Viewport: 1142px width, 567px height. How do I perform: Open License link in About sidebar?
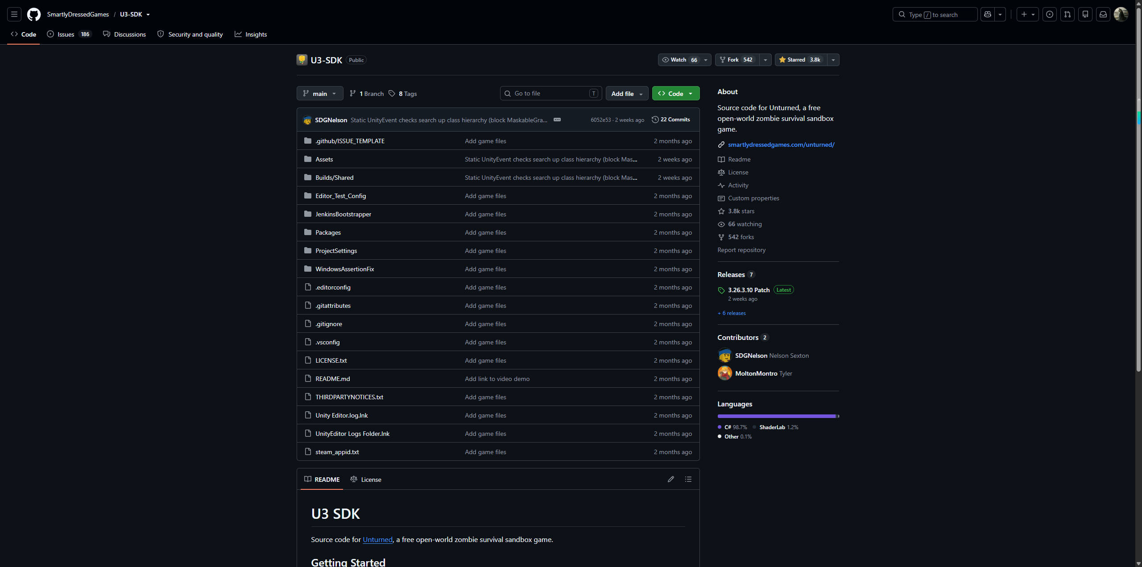(733, 172)
